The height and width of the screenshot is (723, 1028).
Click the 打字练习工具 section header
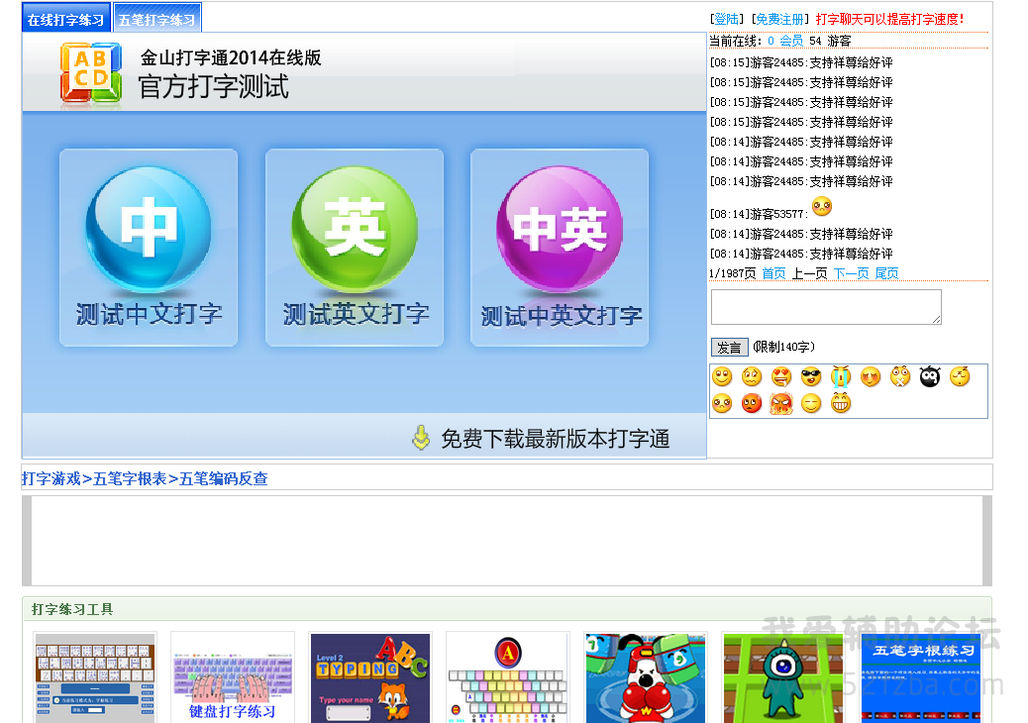[72, 610]
